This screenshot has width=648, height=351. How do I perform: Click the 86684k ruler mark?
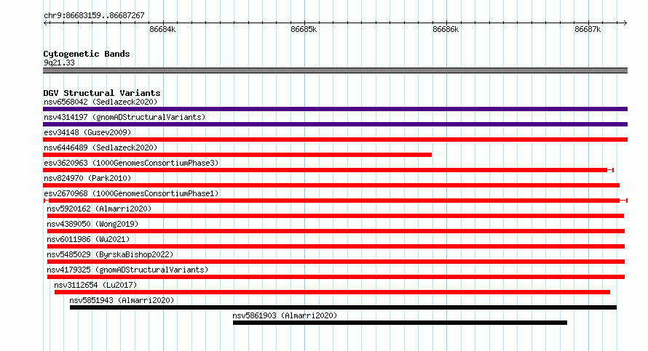pyautogui.click(x=162, y=29)
